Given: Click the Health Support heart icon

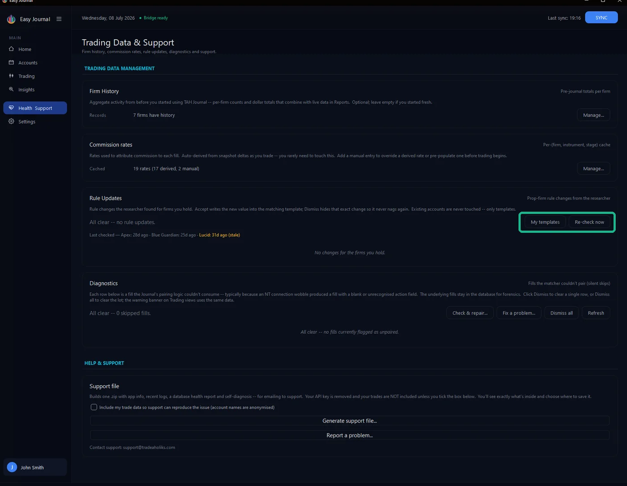Looking at the screenshot, I should coord(11,107).
